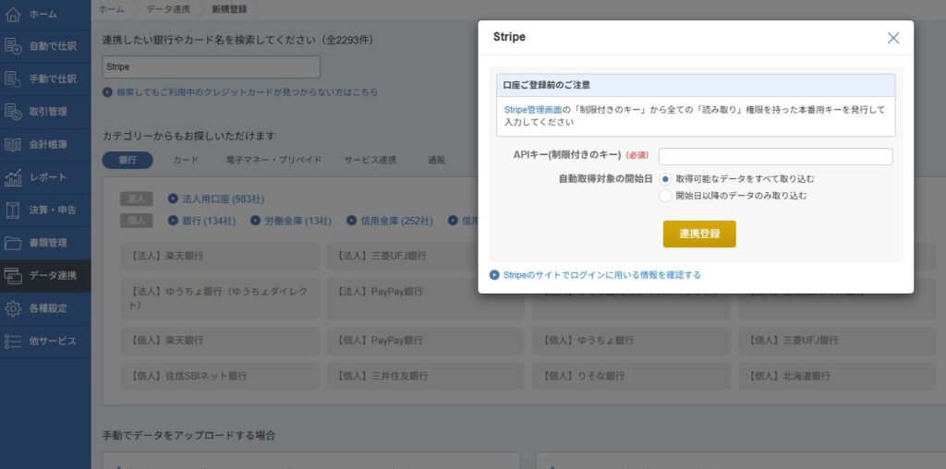This screenshot has height=469, width=946.
Task: Expand the 信用金庫 (252社) category
Action: [x=382, y=221]
